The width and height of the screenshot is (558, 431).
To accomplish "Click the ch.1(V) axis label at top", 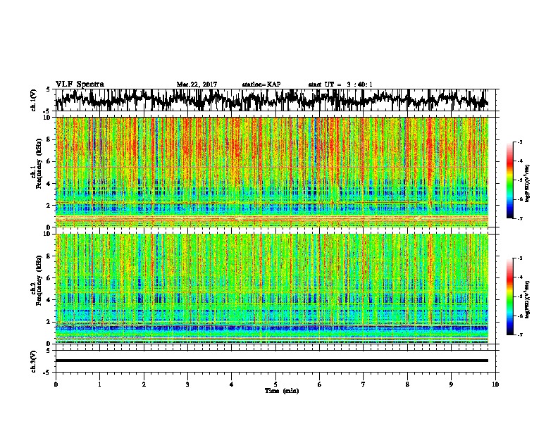I will (34, 100).
